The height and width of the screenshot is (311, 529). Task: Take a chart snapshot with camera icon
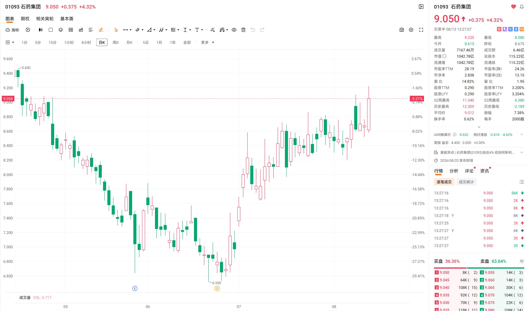coord(402,30)
